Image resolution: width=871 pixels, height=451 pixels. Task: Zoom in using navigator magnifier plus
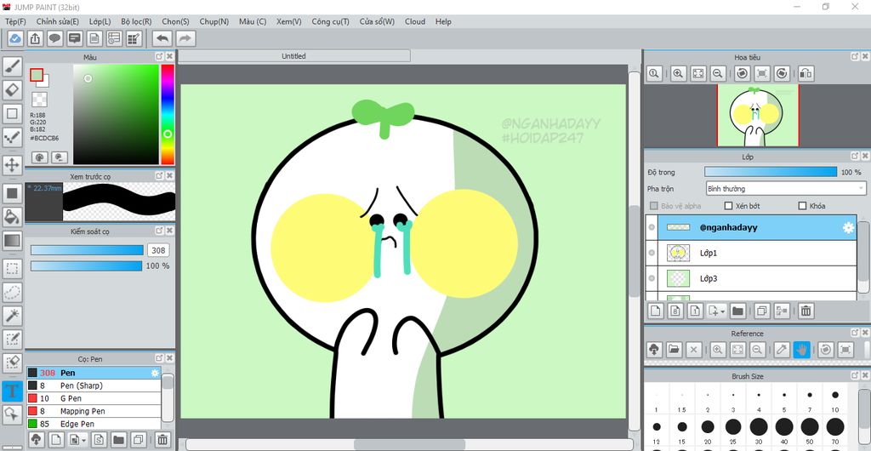(x=678, y=73)
